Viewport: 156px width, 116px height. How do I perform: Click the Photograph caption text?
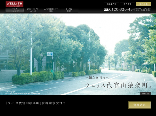23,93
